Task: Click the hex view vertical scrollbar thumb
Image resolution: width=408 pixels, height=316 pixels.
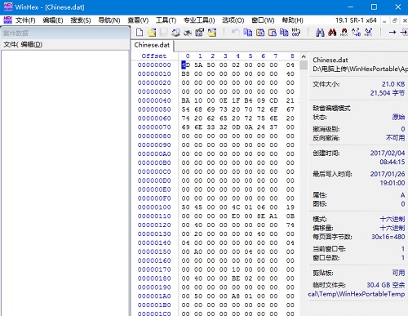Action: (304, 65)
